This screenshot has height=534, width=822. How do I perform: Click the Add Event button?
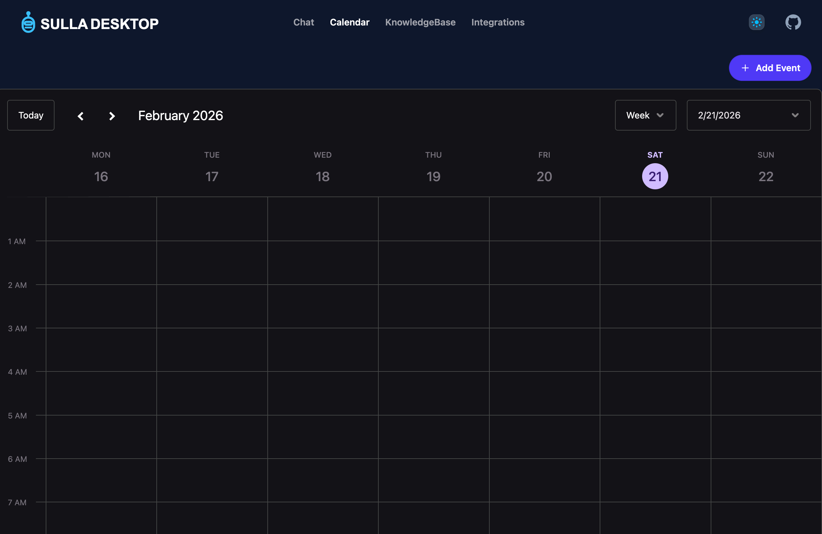point(770,68)
